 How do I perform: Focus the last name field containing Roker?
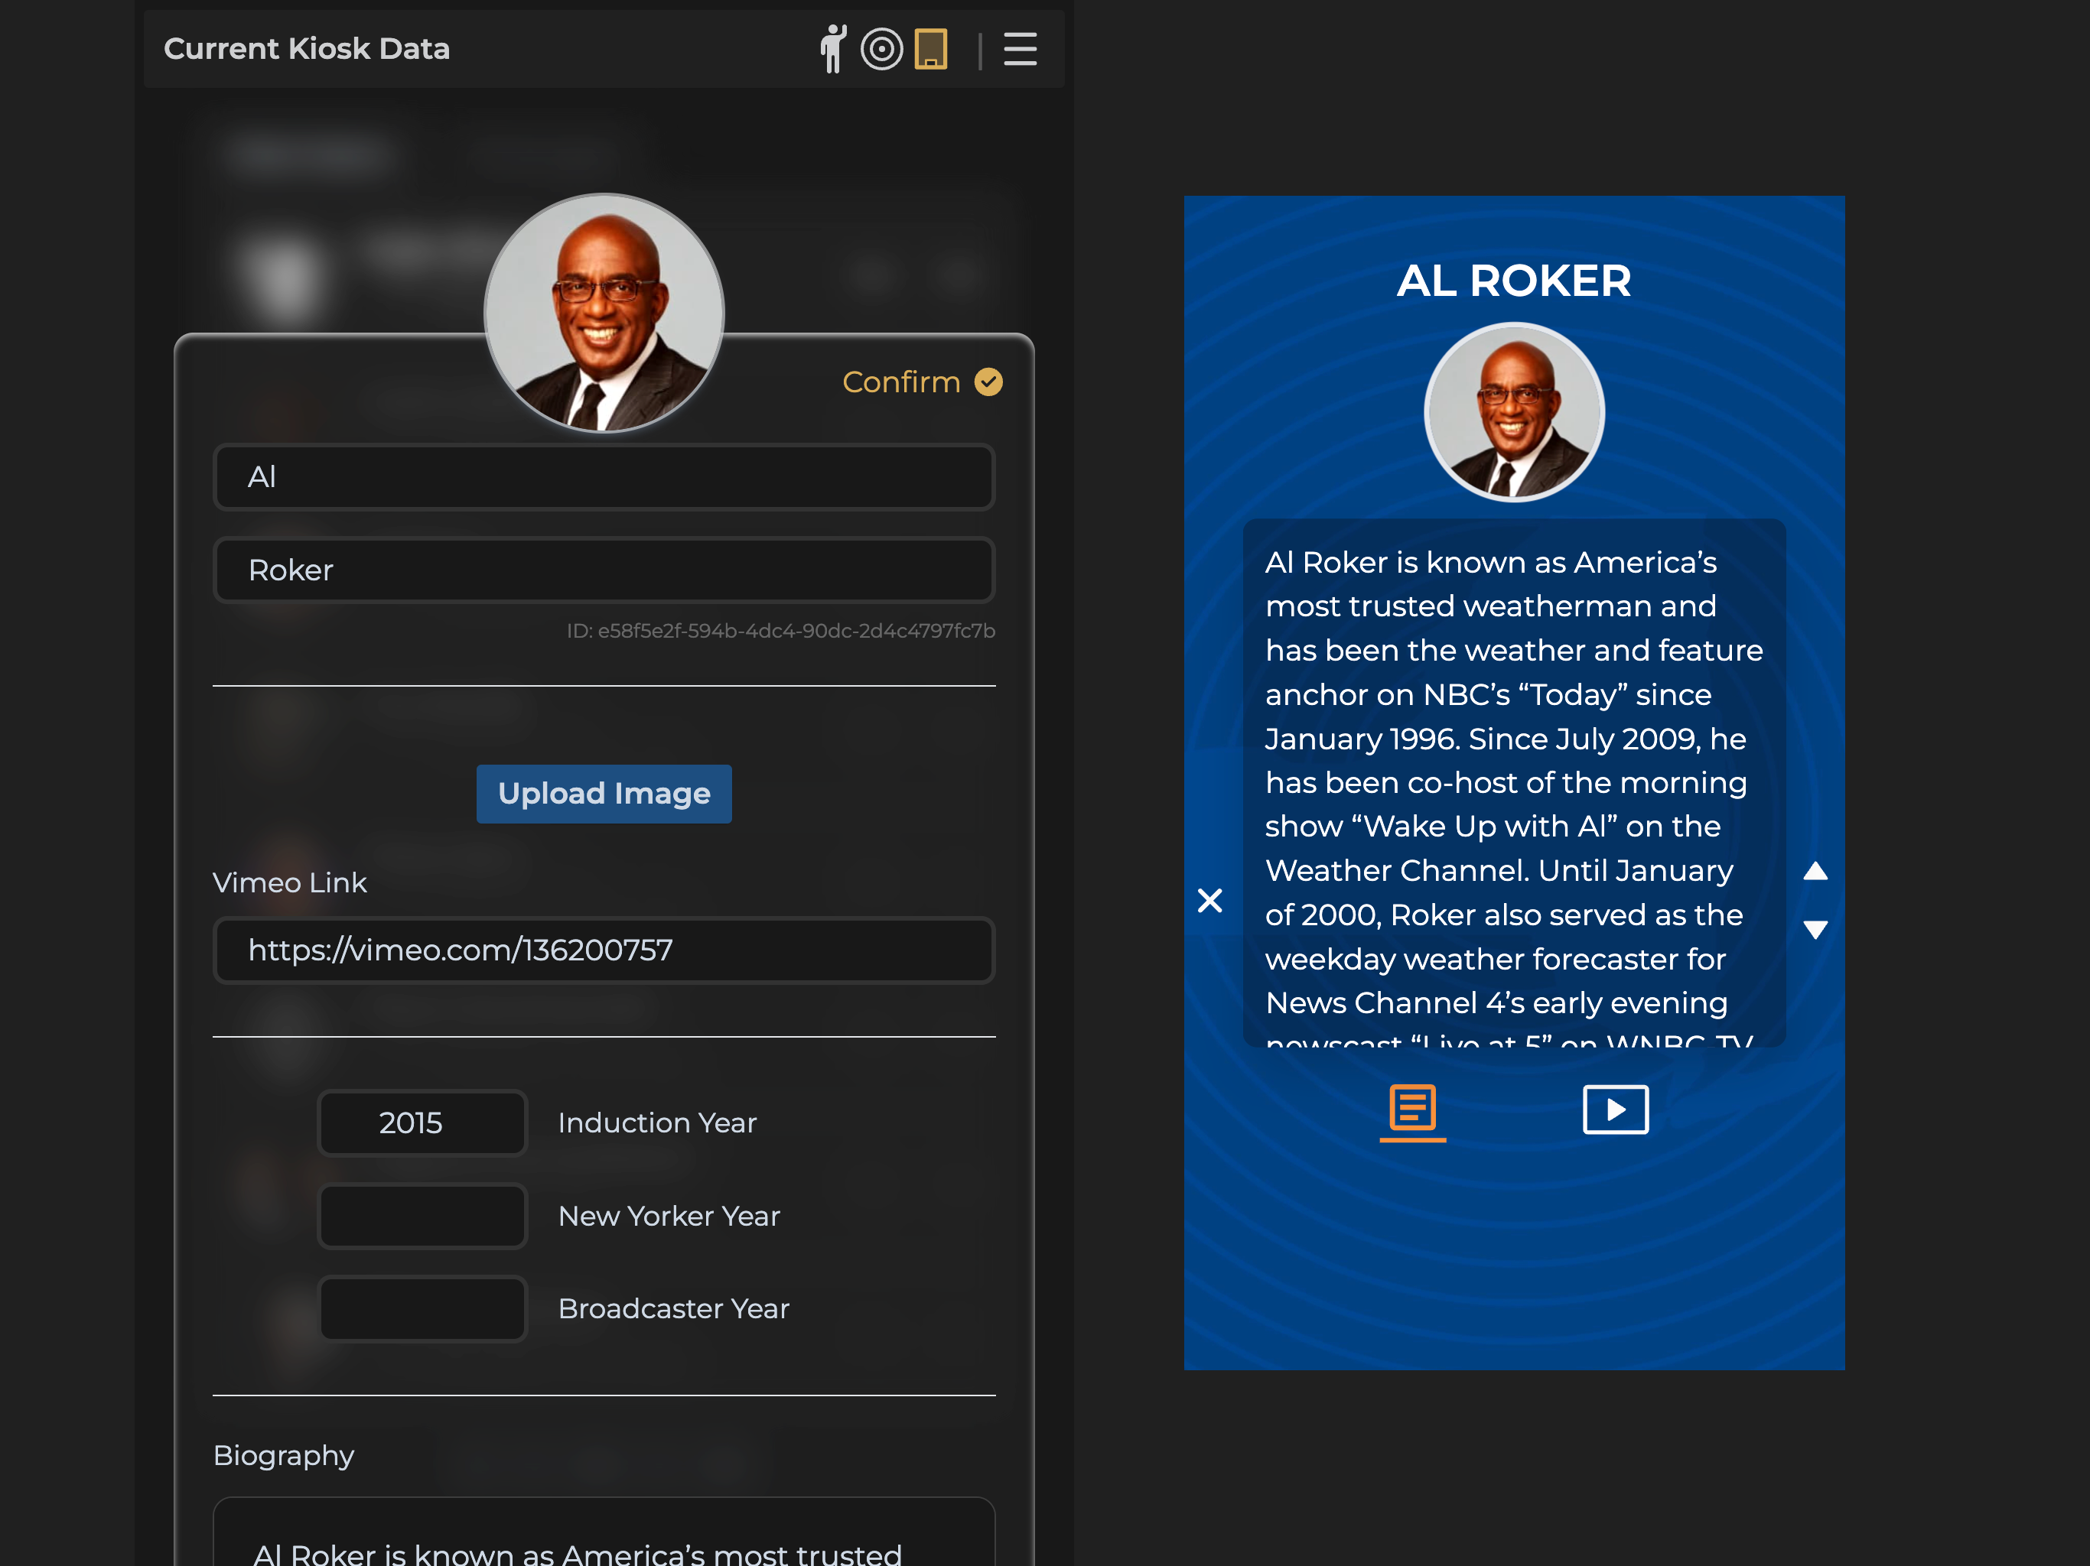[x=604, y=570]
